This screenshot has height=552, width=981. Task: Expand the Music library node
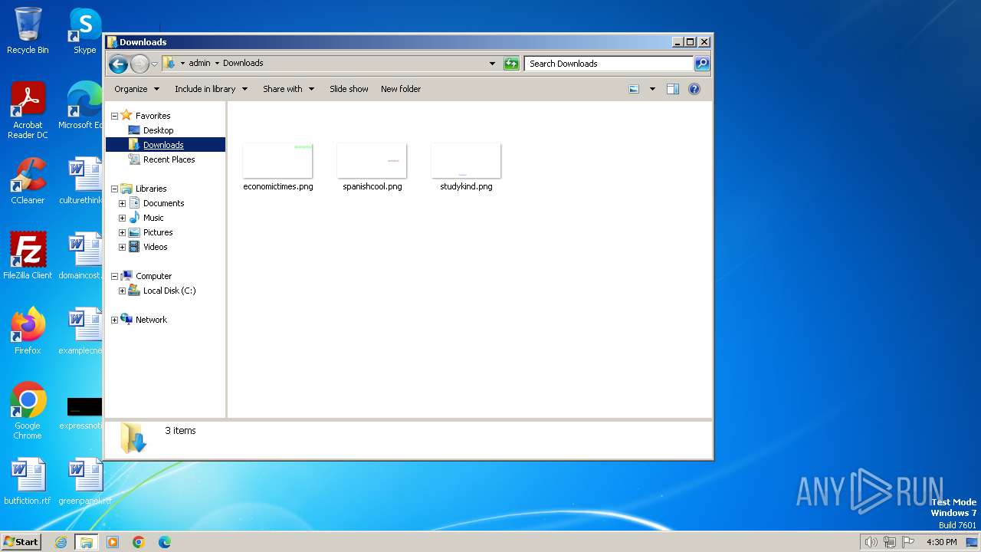(122, 218)
